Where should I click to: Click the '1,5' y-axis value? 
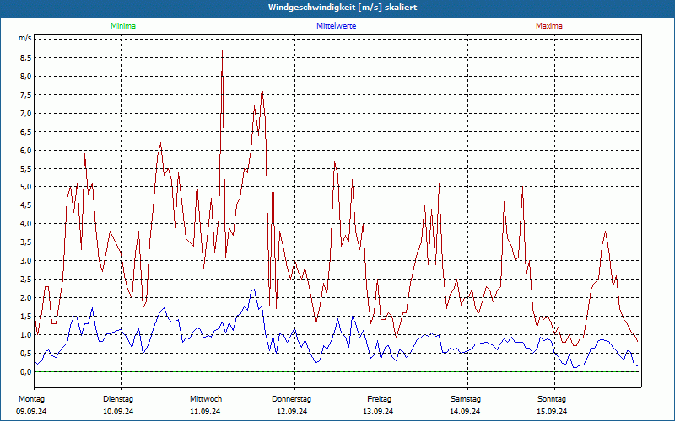(x=25, y=317)
